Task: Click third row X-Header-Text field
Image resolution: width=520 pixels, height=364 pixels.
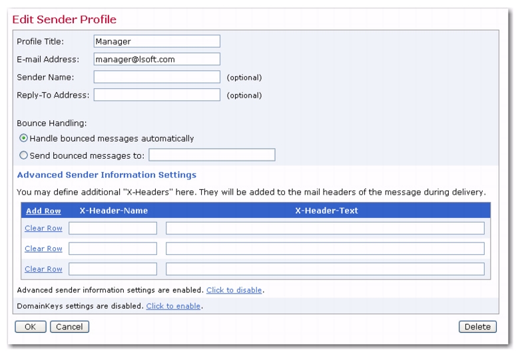Action: pyautogui.click(x=325, y=270)
